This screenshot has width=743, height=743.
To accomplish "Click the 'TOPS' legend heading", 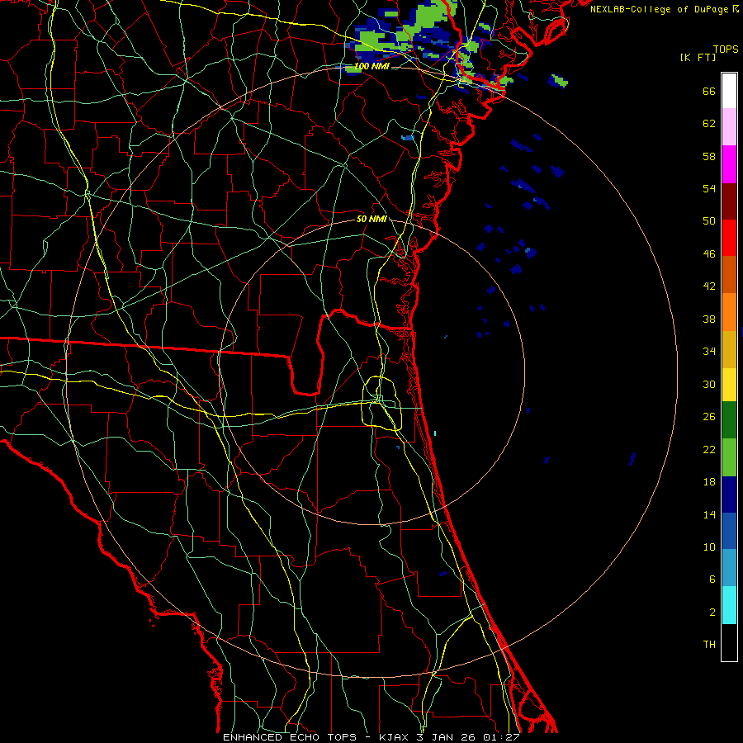I will coord(726,50).
